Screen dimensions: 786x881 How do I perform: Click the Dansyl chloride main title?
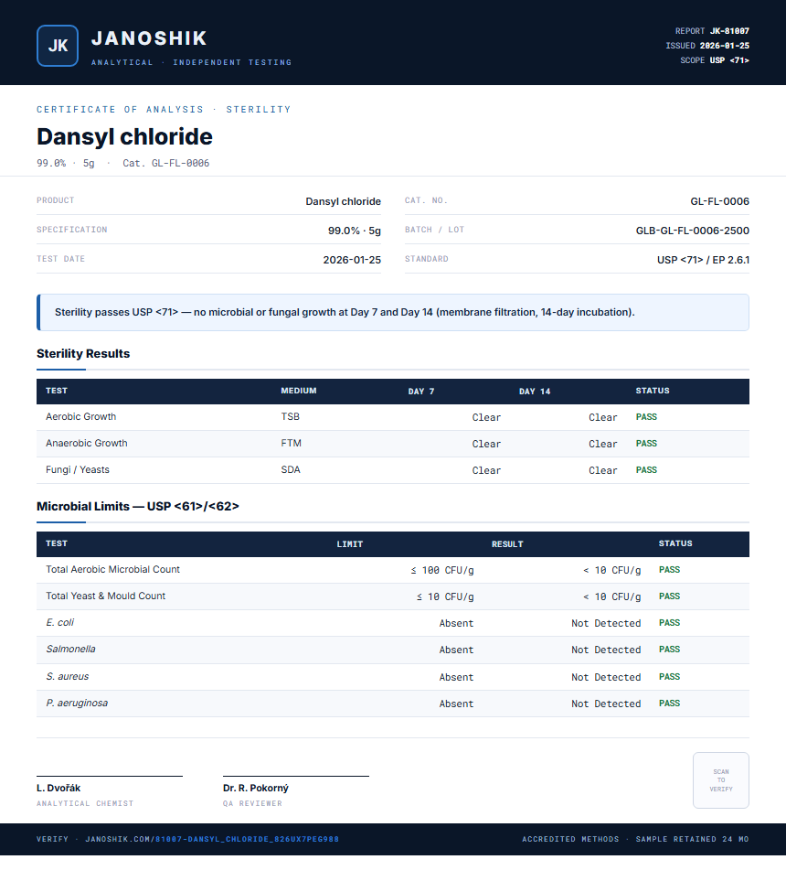[x=124, y=136]
